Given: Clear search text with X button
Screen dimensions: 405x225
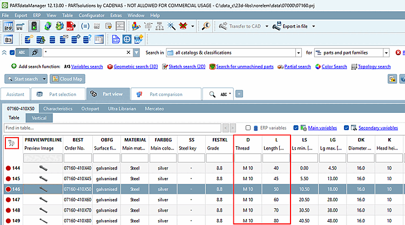Looking at the screenshot, I should (x=129, y=52).
